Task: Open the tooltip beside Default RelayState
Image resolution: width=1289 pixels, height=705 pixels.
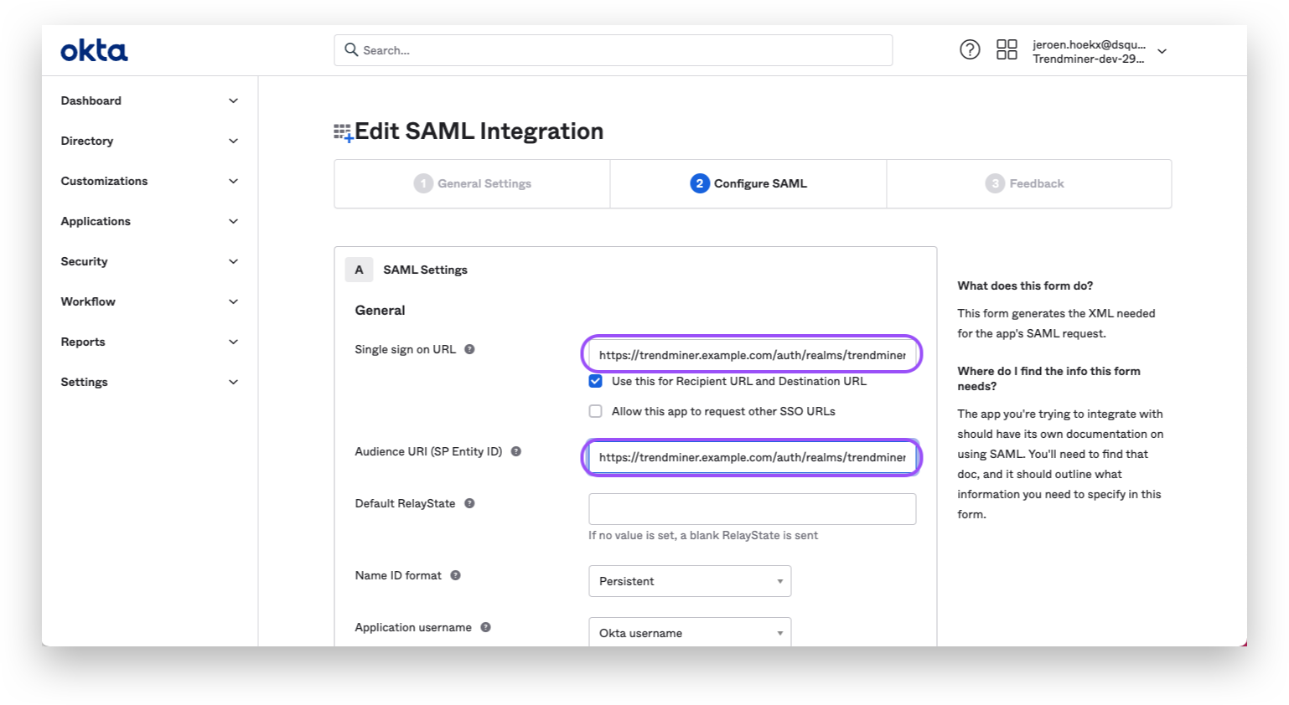Action: tap(468, 503)
